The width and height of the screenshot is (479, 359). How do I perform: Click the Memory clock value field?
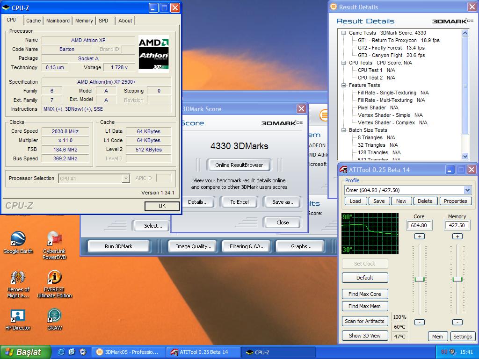(x=457, y=225)
